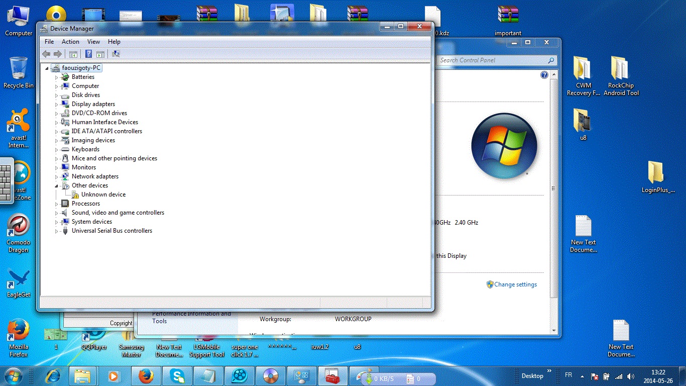This screenshot has height=386, width=686.
Task: Click "Change settings" link in System window
Action: (x=515, y=284)
